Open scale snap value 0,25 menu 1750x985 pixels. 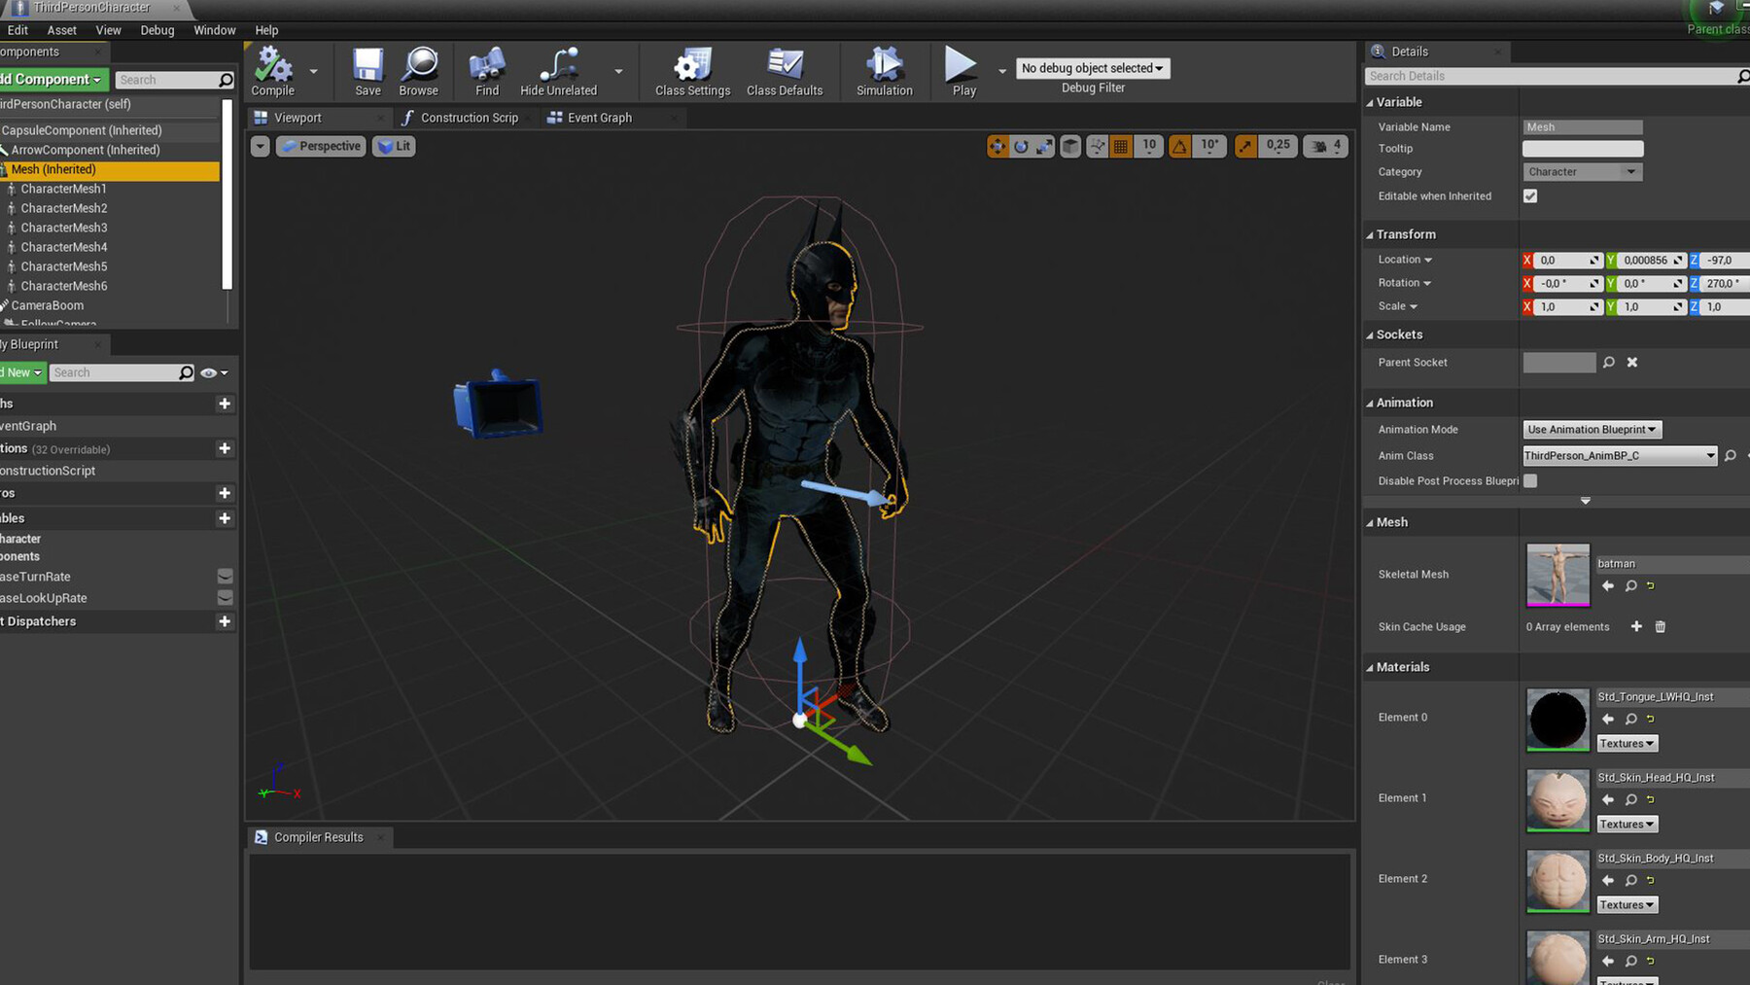(1278, 146)
